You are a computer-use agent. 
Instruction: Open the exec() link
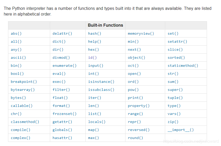tap(59, 82)
